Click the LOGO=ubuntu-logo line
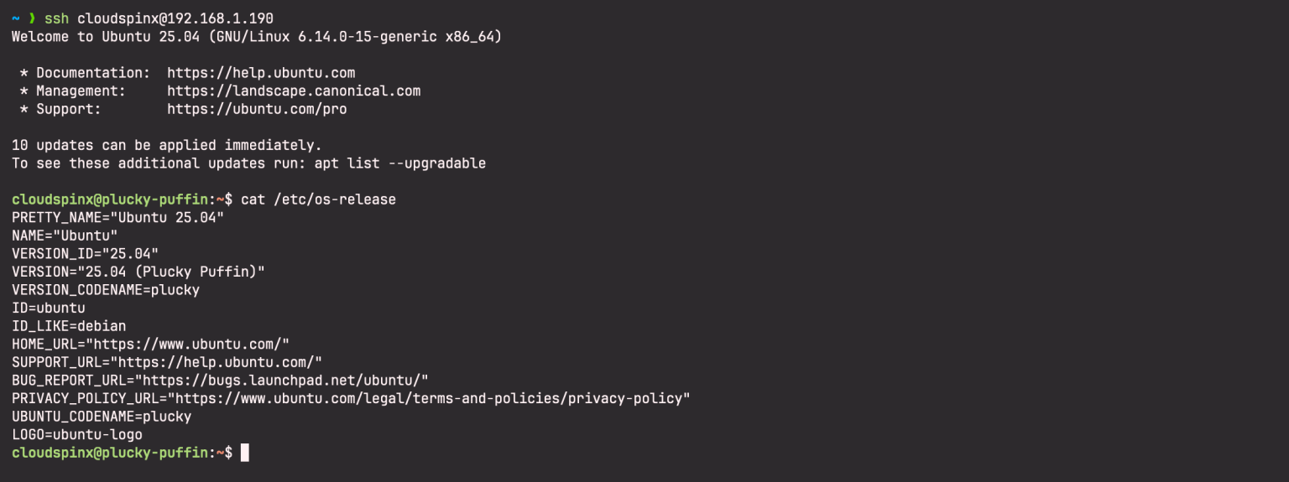 [x=77, y=434]
